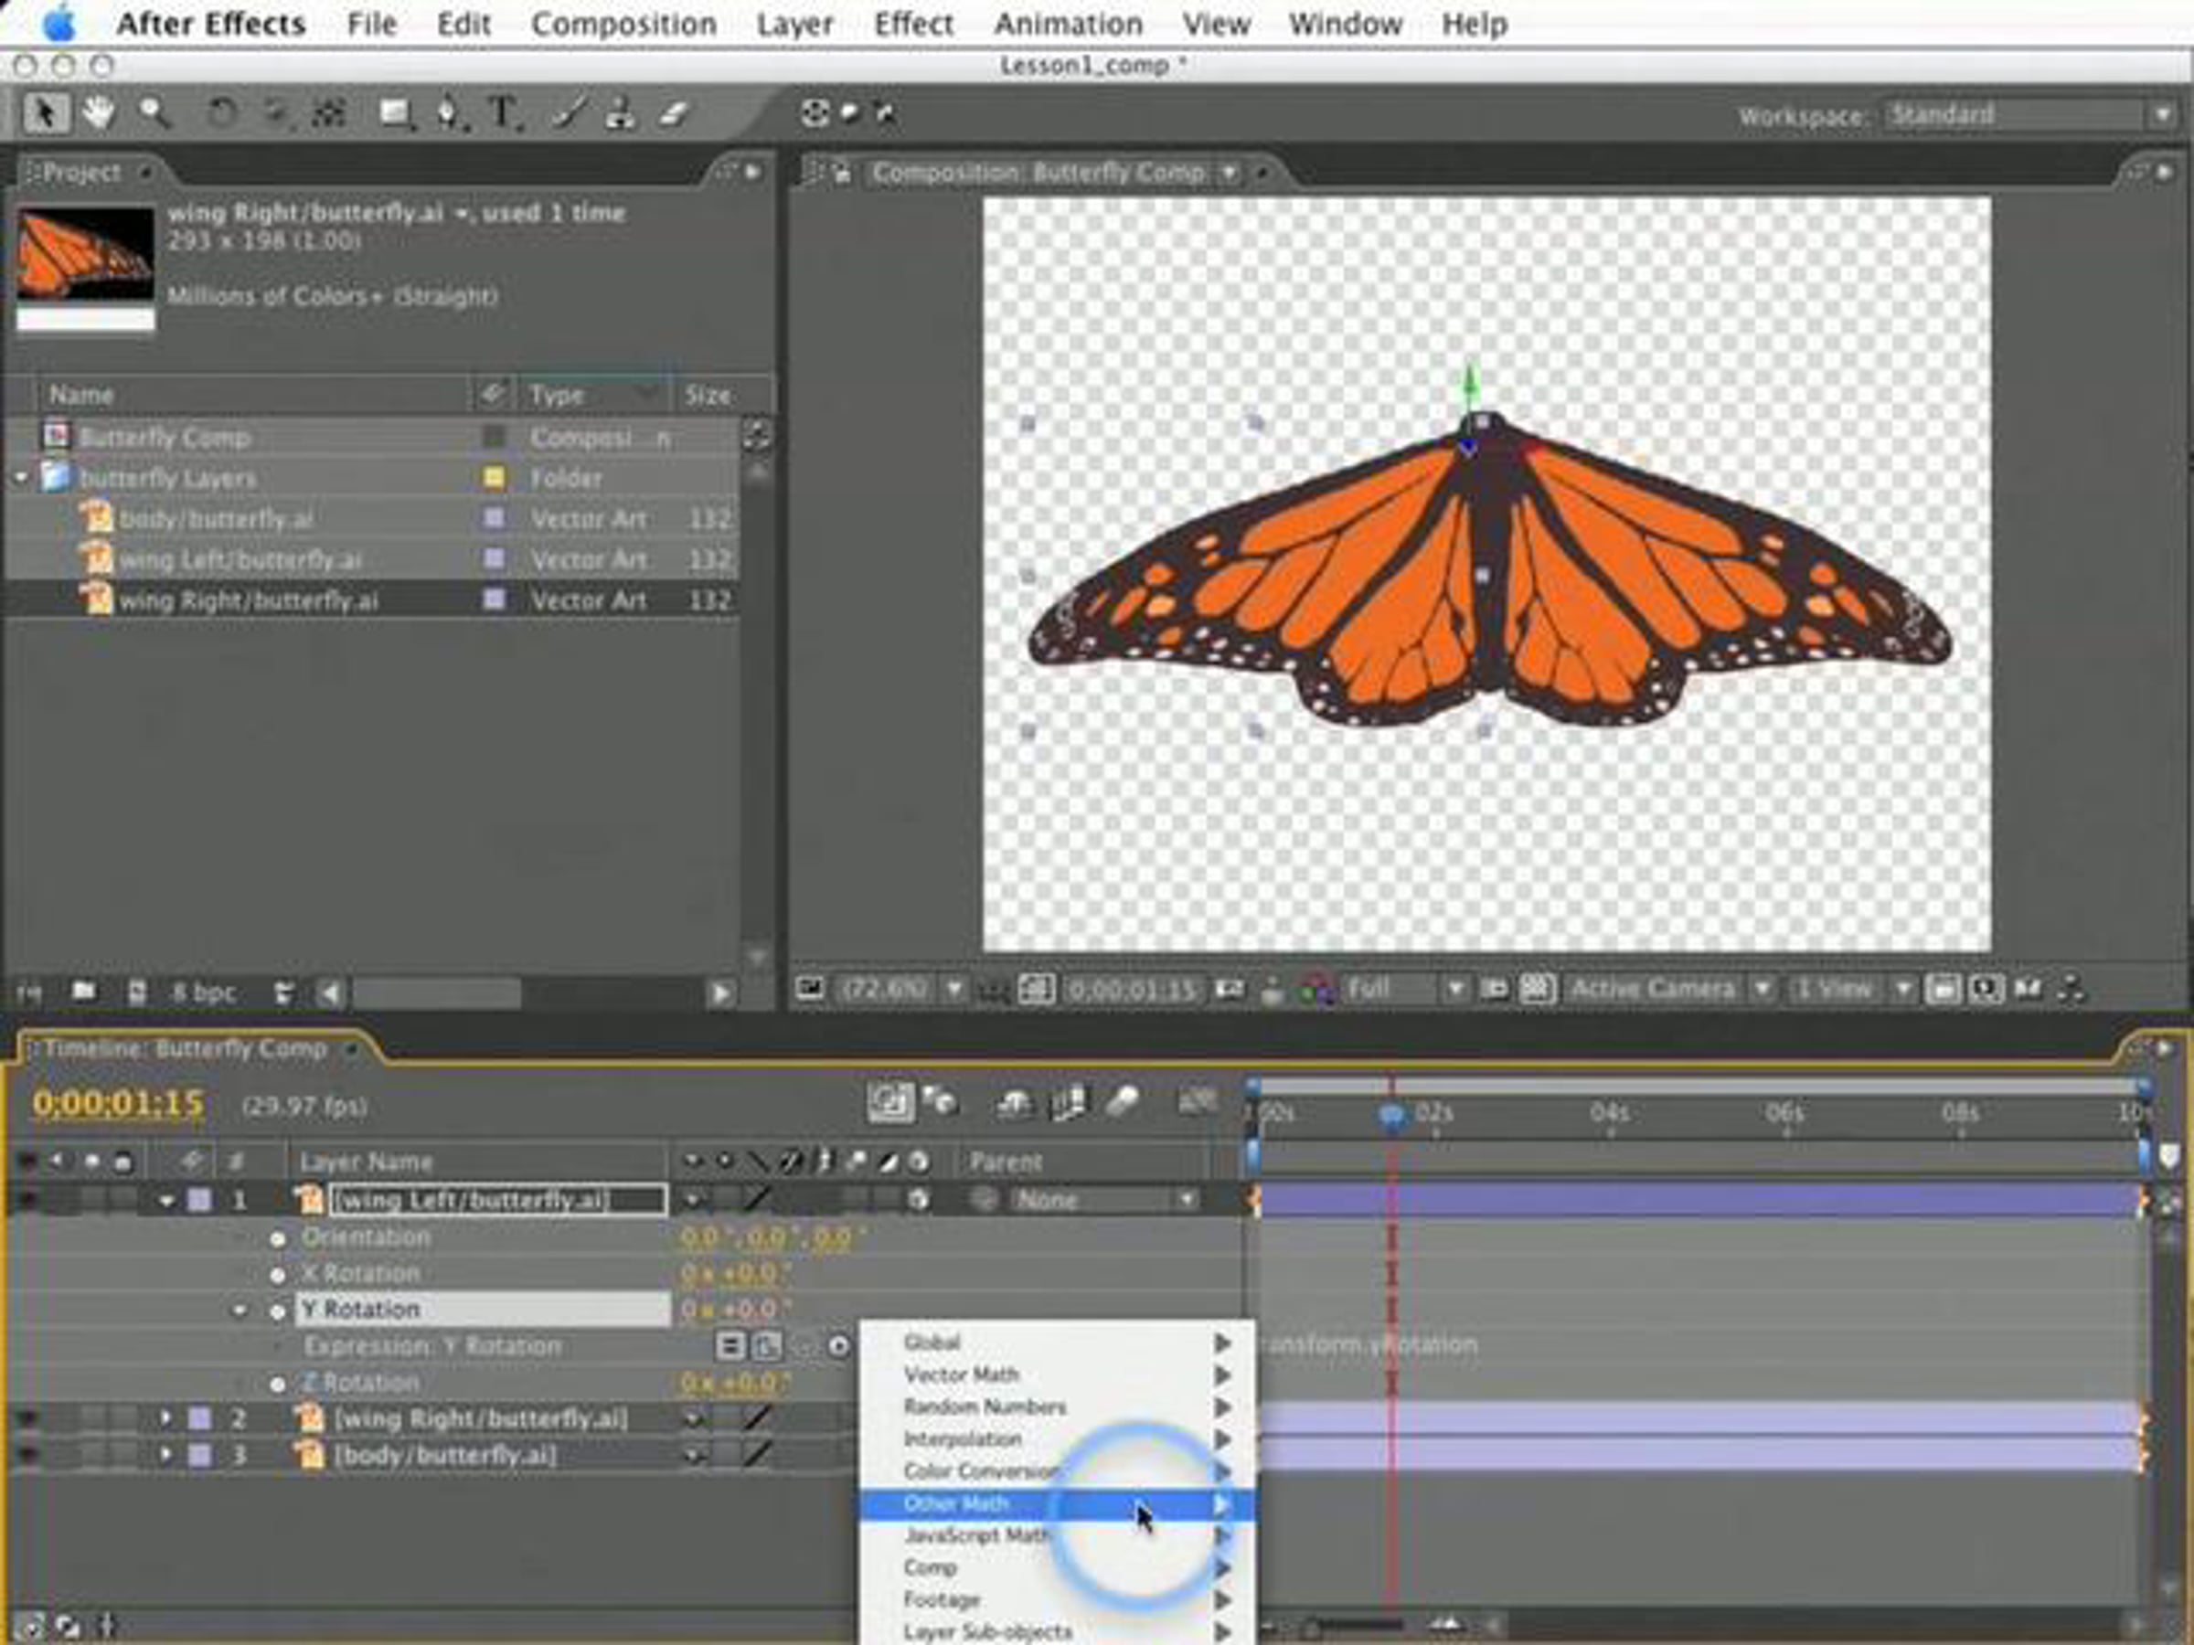Image resolution: width=2194 pixels, height=1645 pixels.
Task: Click the RGB channels icon in the viewer
Action: [x=1316, y=989]
